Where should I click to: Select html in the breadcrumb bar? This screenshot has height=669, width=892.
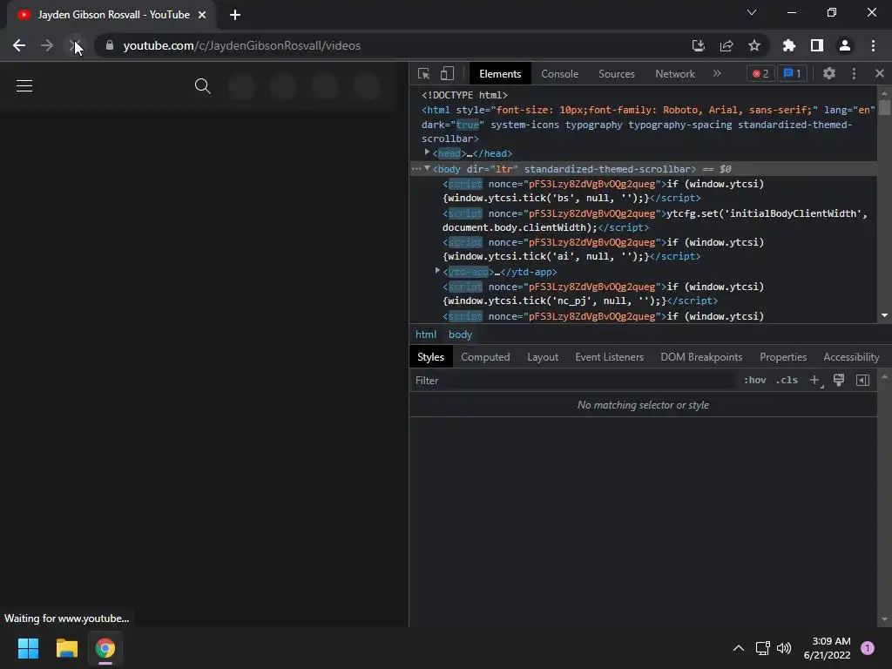tap(425, 334)
